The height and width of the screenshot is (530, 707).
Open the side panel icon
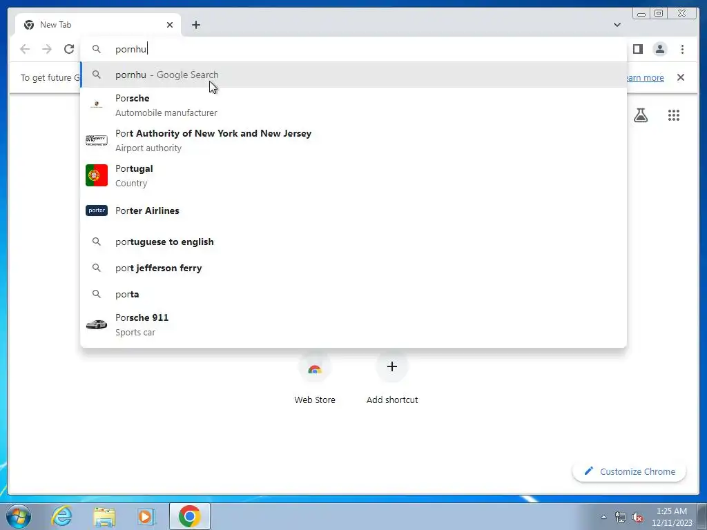click(637, 49)
